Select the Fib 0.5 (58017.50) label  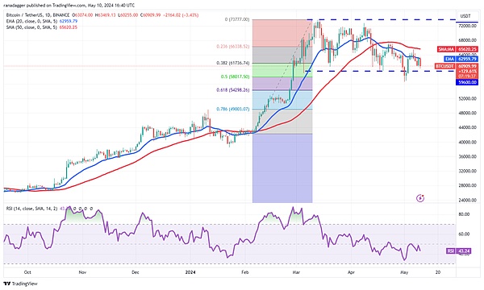click(x=235, y=77)
